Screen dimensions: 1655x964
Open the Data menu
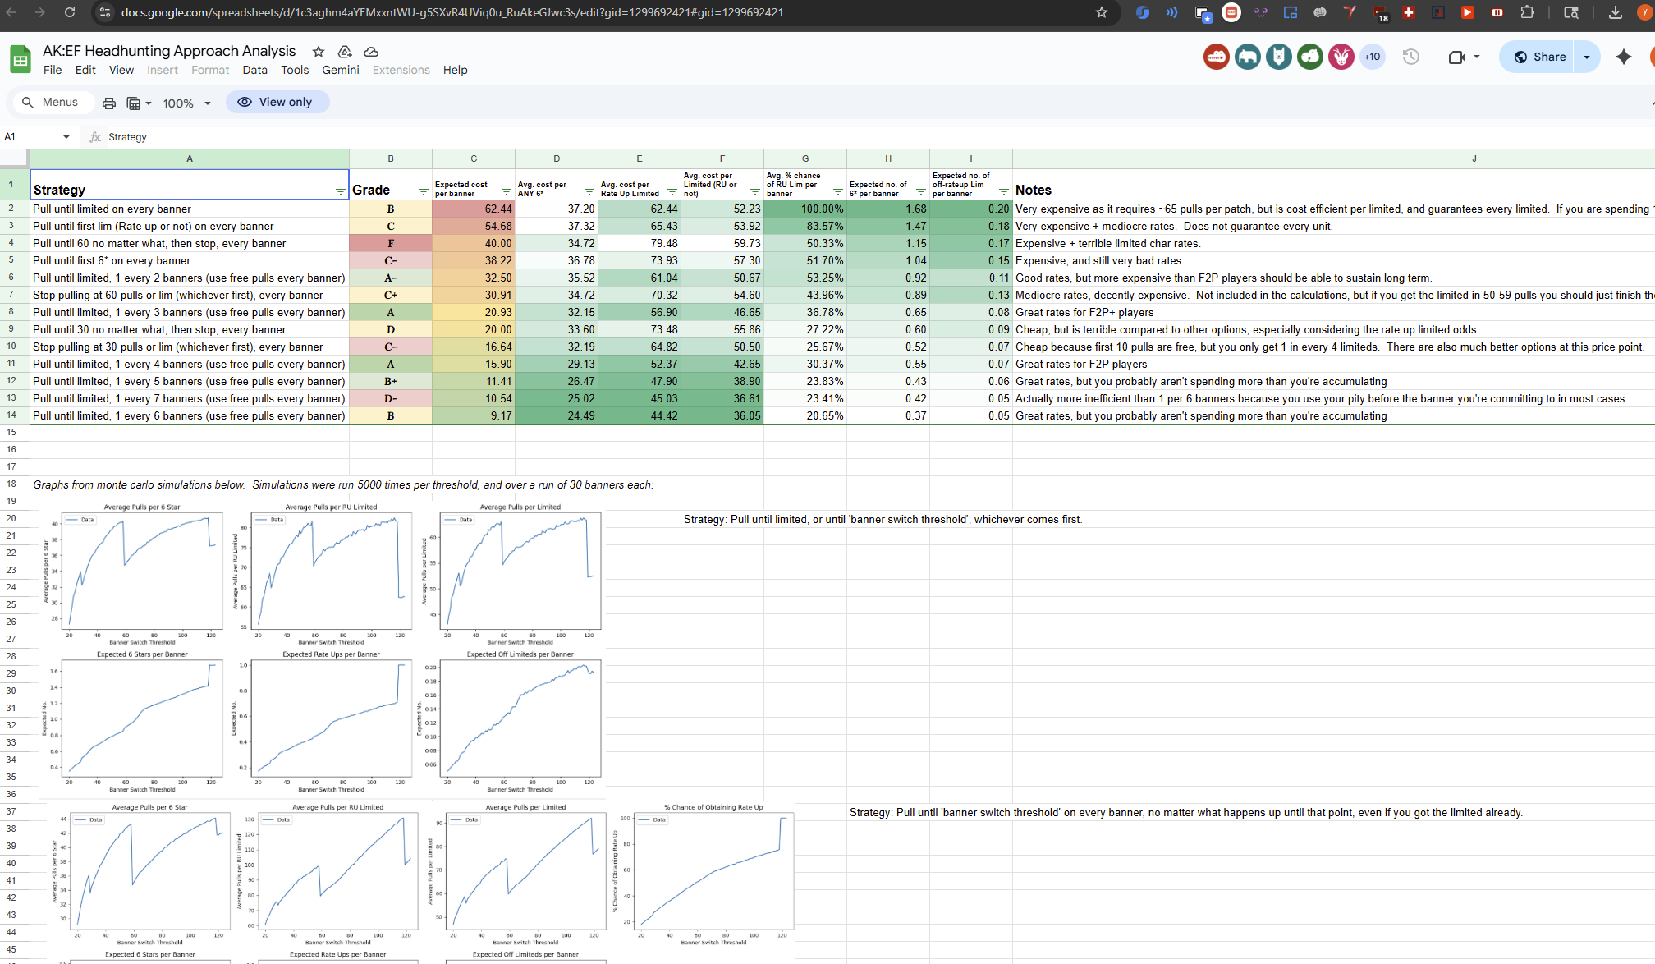[254, 70]
